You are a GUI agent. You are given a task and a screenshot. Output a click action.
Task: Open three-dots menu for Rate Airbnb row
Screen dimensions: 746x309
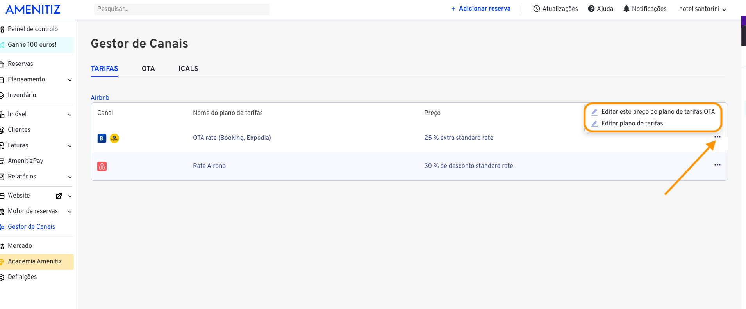click(717, 165)
